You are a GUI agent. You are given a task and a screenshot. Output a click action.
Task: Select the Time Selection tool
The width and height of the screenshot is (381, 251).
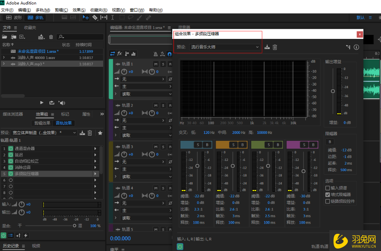point(113,18)
